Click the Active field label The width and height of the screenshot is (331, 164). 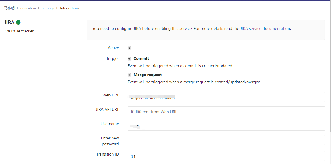(x=113, y=48)
